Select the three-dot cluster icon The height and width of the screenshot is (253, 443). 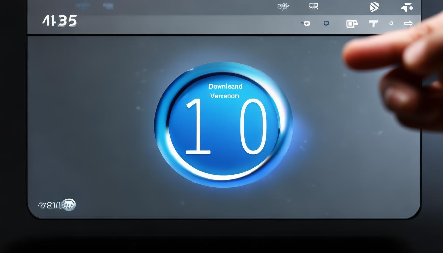pos(407,7)
